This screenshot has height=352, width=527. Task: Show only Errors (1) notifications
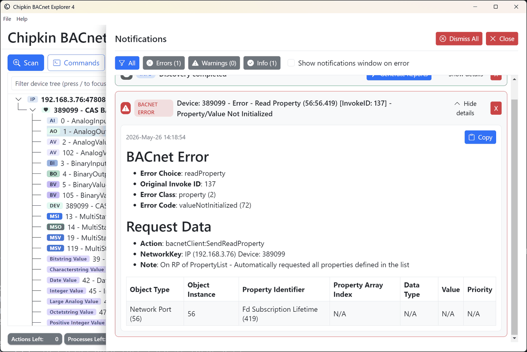(164, 63)
